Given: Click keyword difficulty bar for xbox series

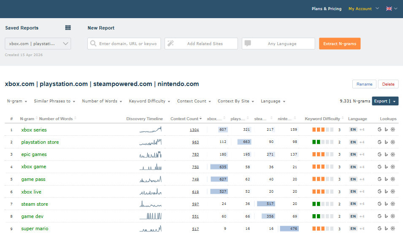Looking at the screenshot, I should click(x=323, y=130).
